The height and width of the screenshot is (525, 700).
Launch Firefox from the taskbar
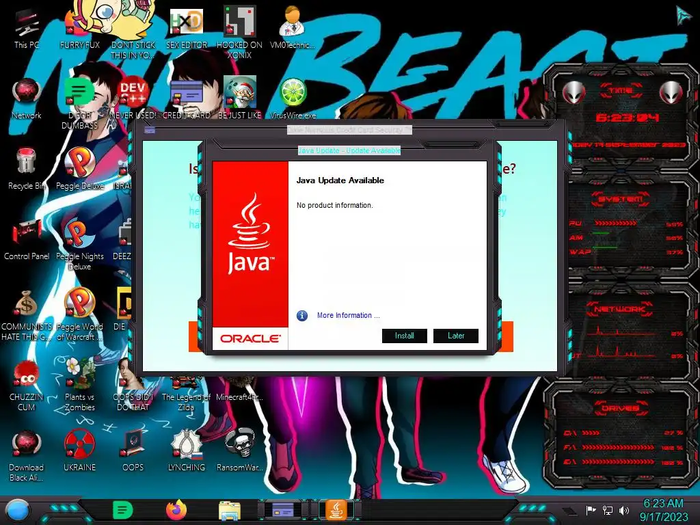(176, 510)
